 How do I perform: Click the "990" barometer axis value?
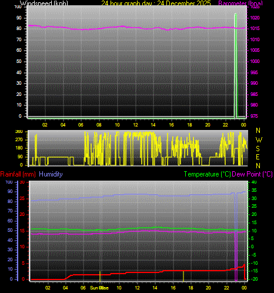(x=254, y=83)
